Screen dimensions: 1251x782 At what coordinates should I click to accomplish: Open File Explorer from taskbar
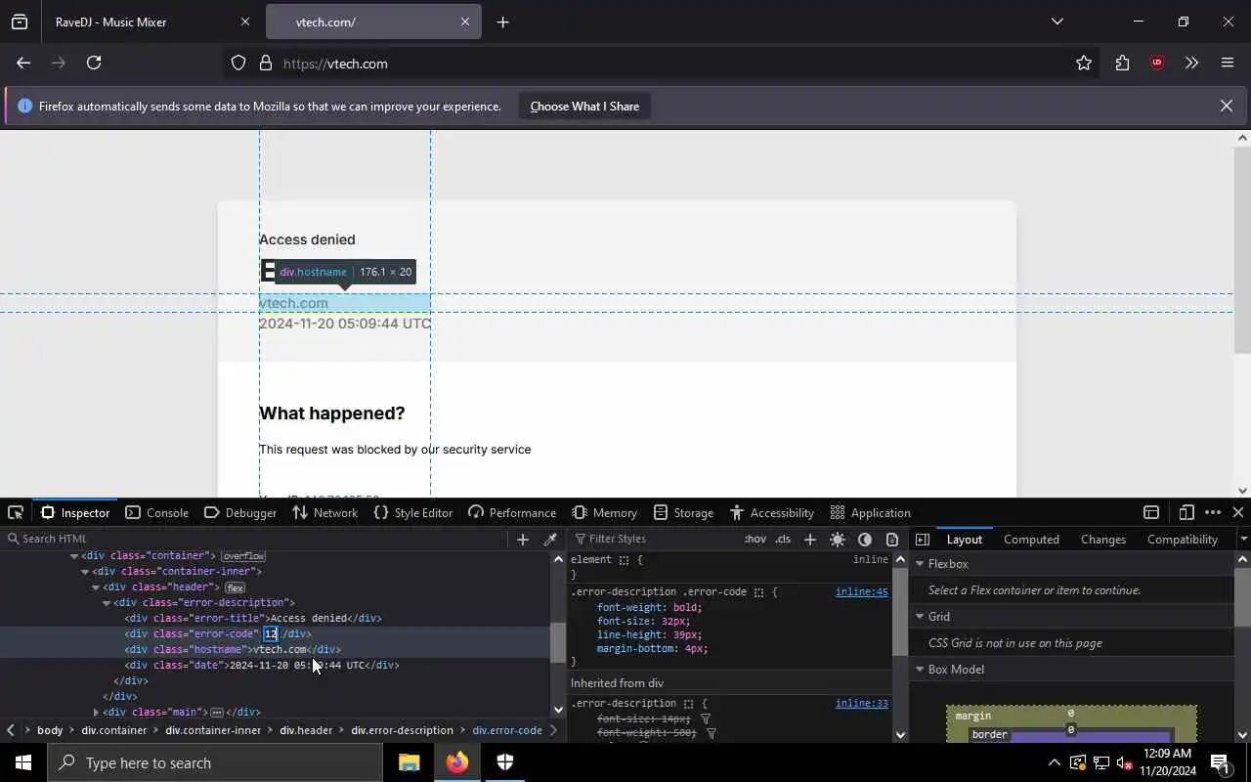pos(409,762)
